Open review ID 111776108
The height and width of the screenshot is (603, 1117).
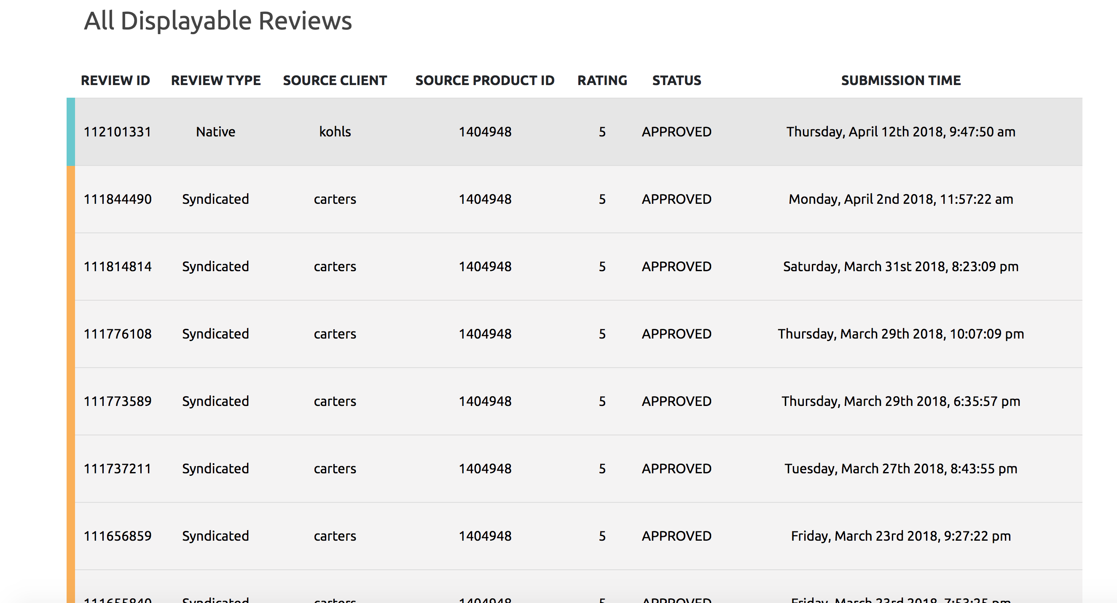tap(118, 334)
